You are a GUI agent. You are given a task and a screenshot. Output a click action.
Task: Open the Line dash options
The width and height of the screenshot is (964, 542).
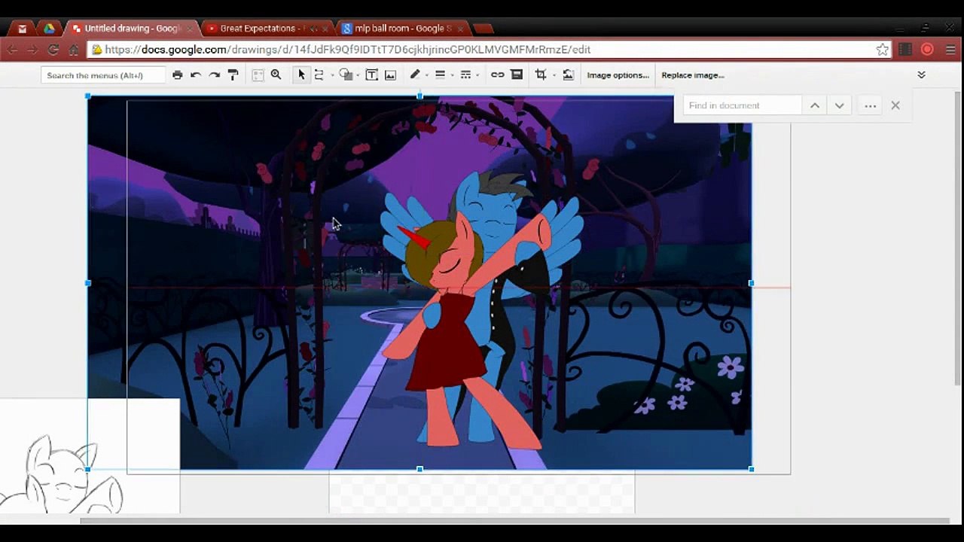click(465, 75)
